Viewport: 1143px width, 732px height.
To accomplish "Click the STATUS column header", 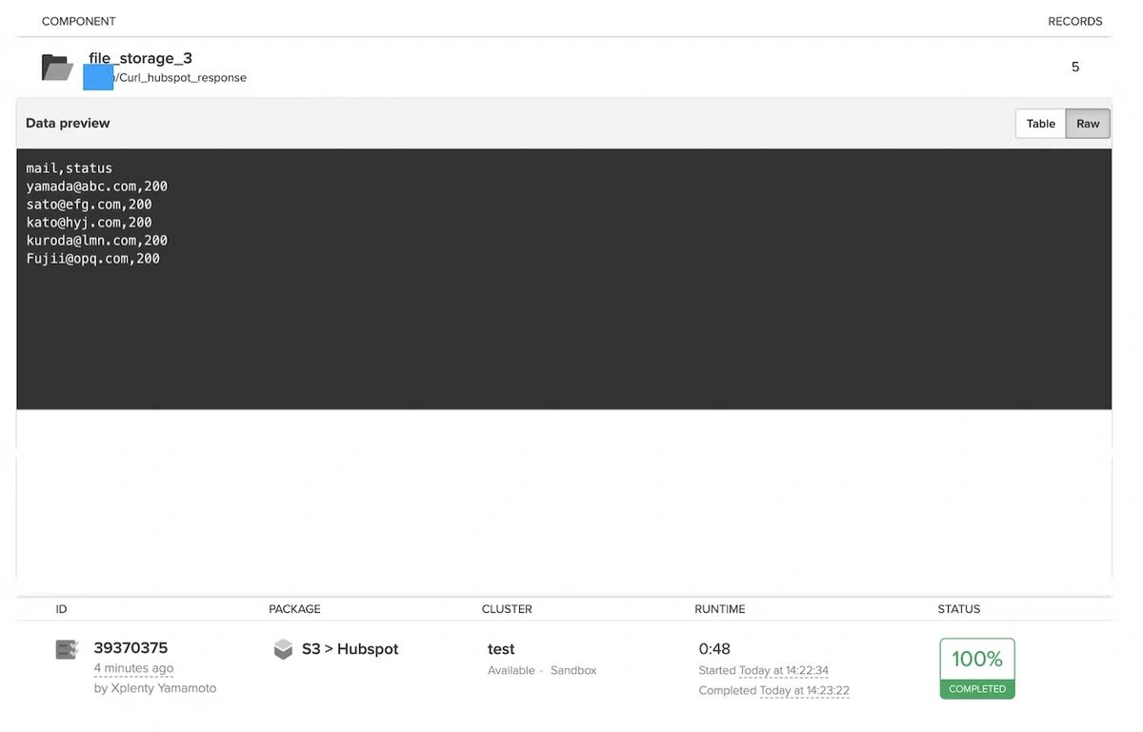I will [x=959, y=609].
